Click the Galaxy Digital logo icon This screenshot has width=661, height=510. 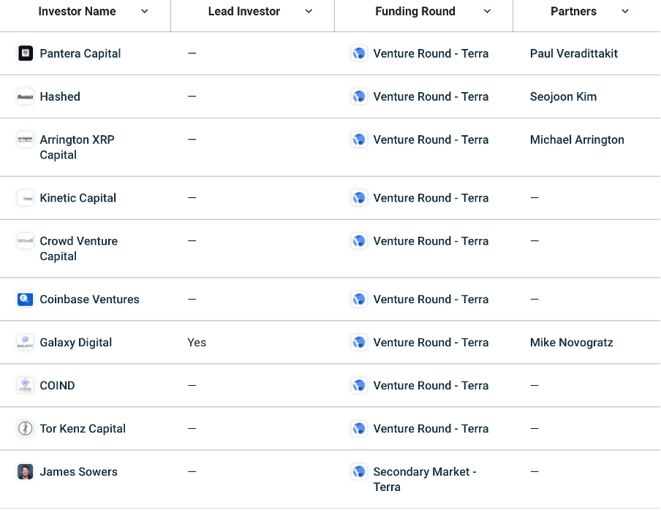click(x=26, y=343)
